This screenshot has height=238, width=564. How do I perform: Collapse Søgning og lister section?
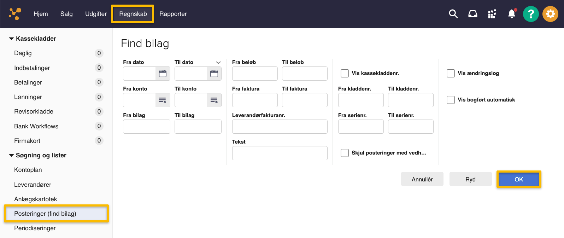coord(12,155)
